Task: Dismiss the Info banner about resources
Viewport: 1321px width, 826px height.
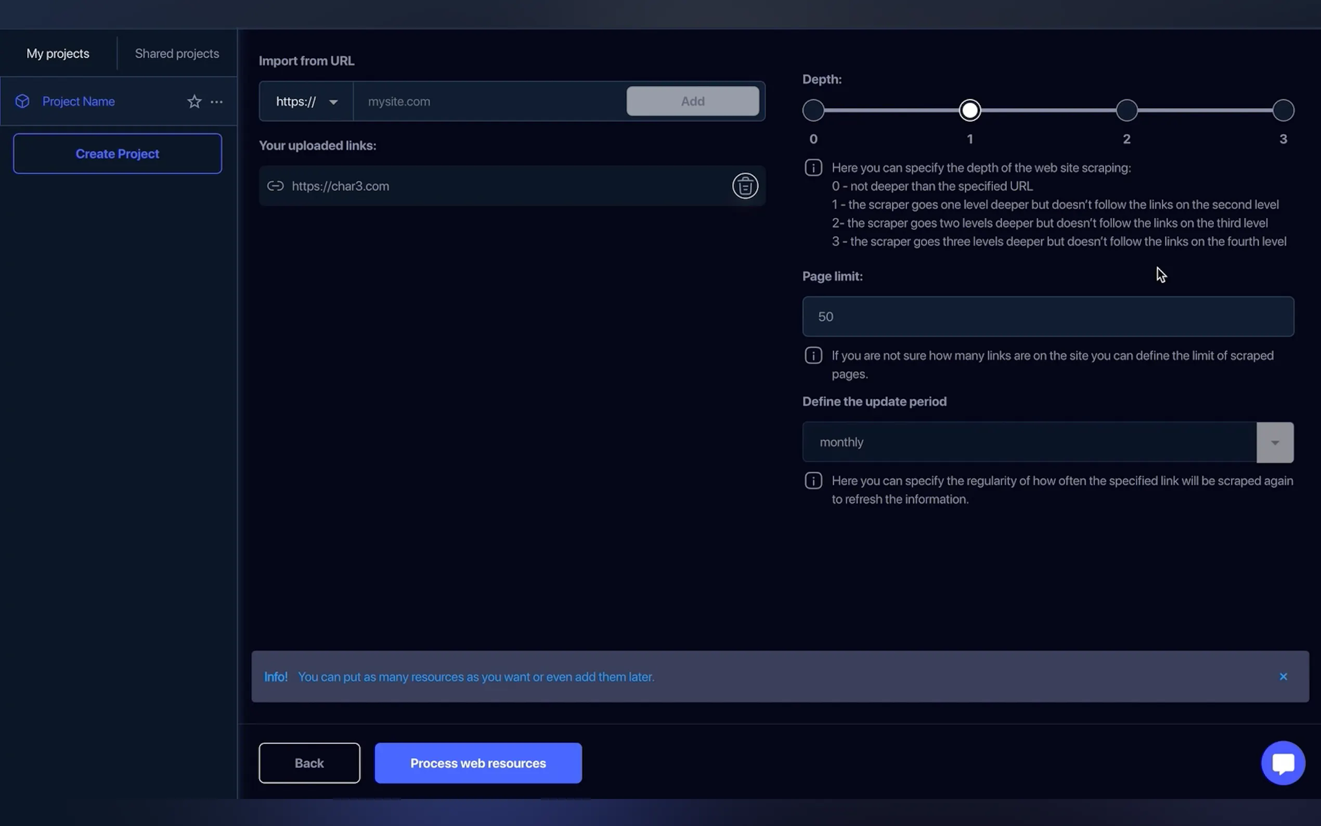Action: tap(1284, 676)
